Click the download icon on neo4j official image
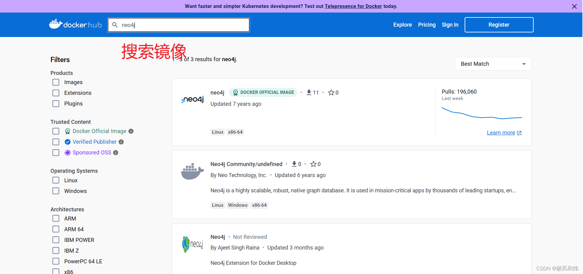The width and height of the screenshot is (583, 274). [309, 92]
